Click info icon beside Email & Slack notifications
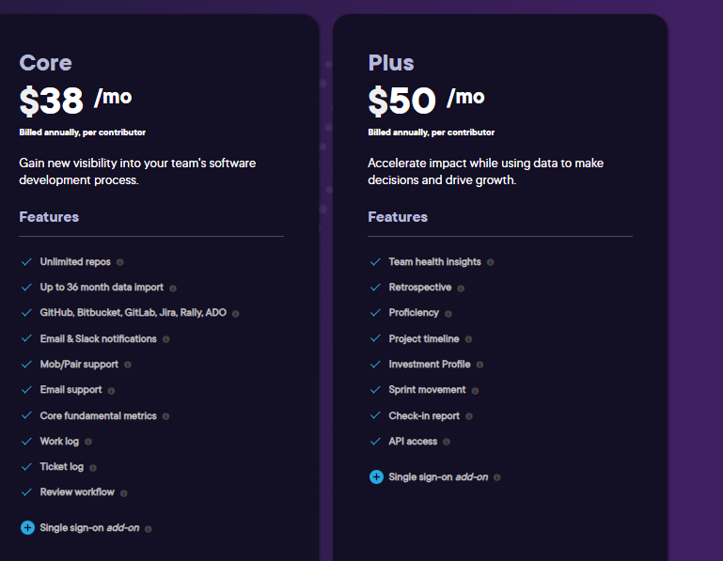723x561 pixels. pyautogui.click(x=166, y=339)
